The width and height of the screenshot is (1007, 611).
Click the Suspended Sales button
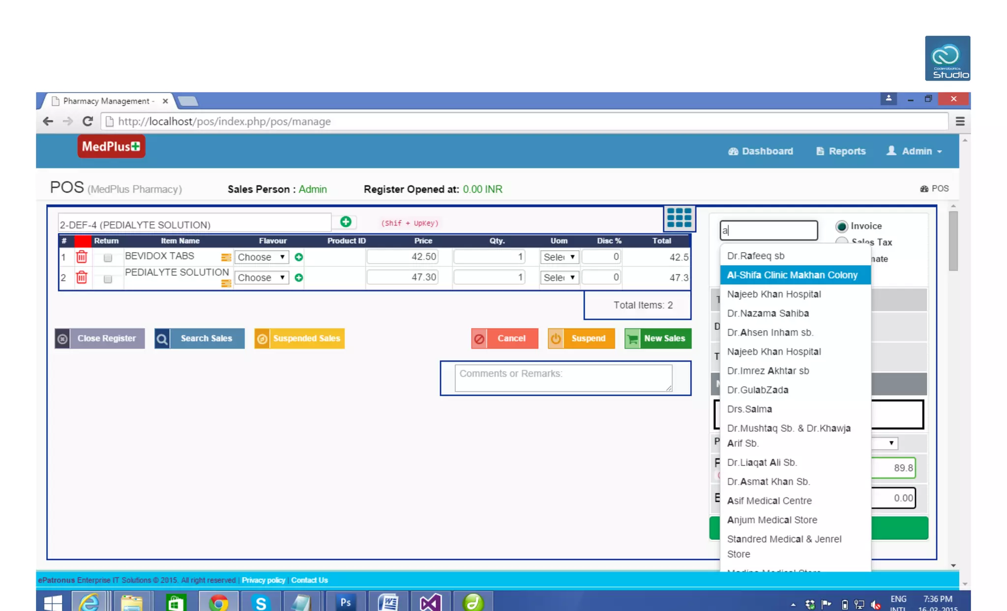point(299,338)
